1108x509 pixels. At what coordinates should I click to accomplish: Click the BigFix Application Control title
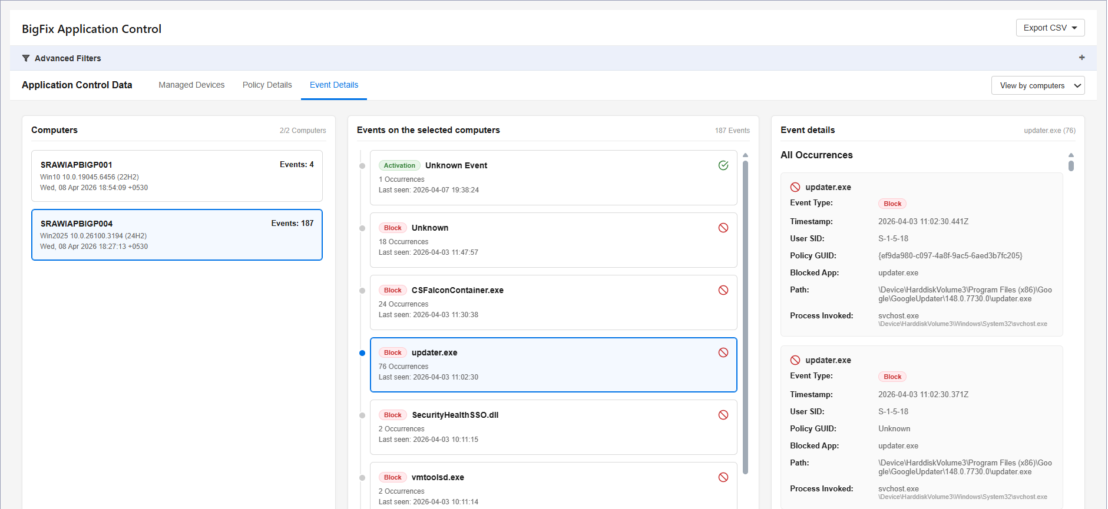click(91, 29)
